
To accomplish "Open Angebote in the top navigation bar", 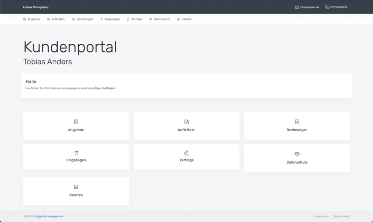I will pos(32,19).
